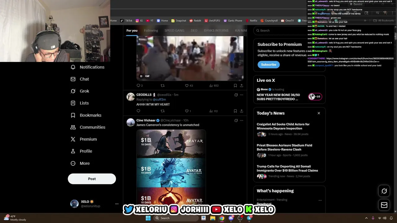Switch to the For you tab
Viewport: 397px width, 223px height.
coord(132,30)
